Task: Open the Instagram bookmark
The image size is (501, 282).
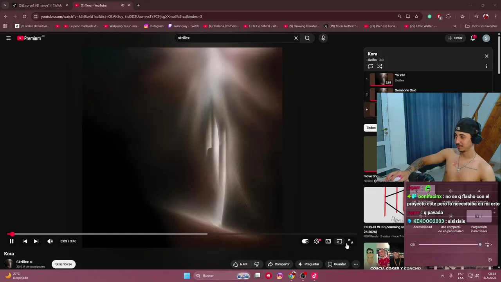Action: pyautogui.click(x=154, y=26)
